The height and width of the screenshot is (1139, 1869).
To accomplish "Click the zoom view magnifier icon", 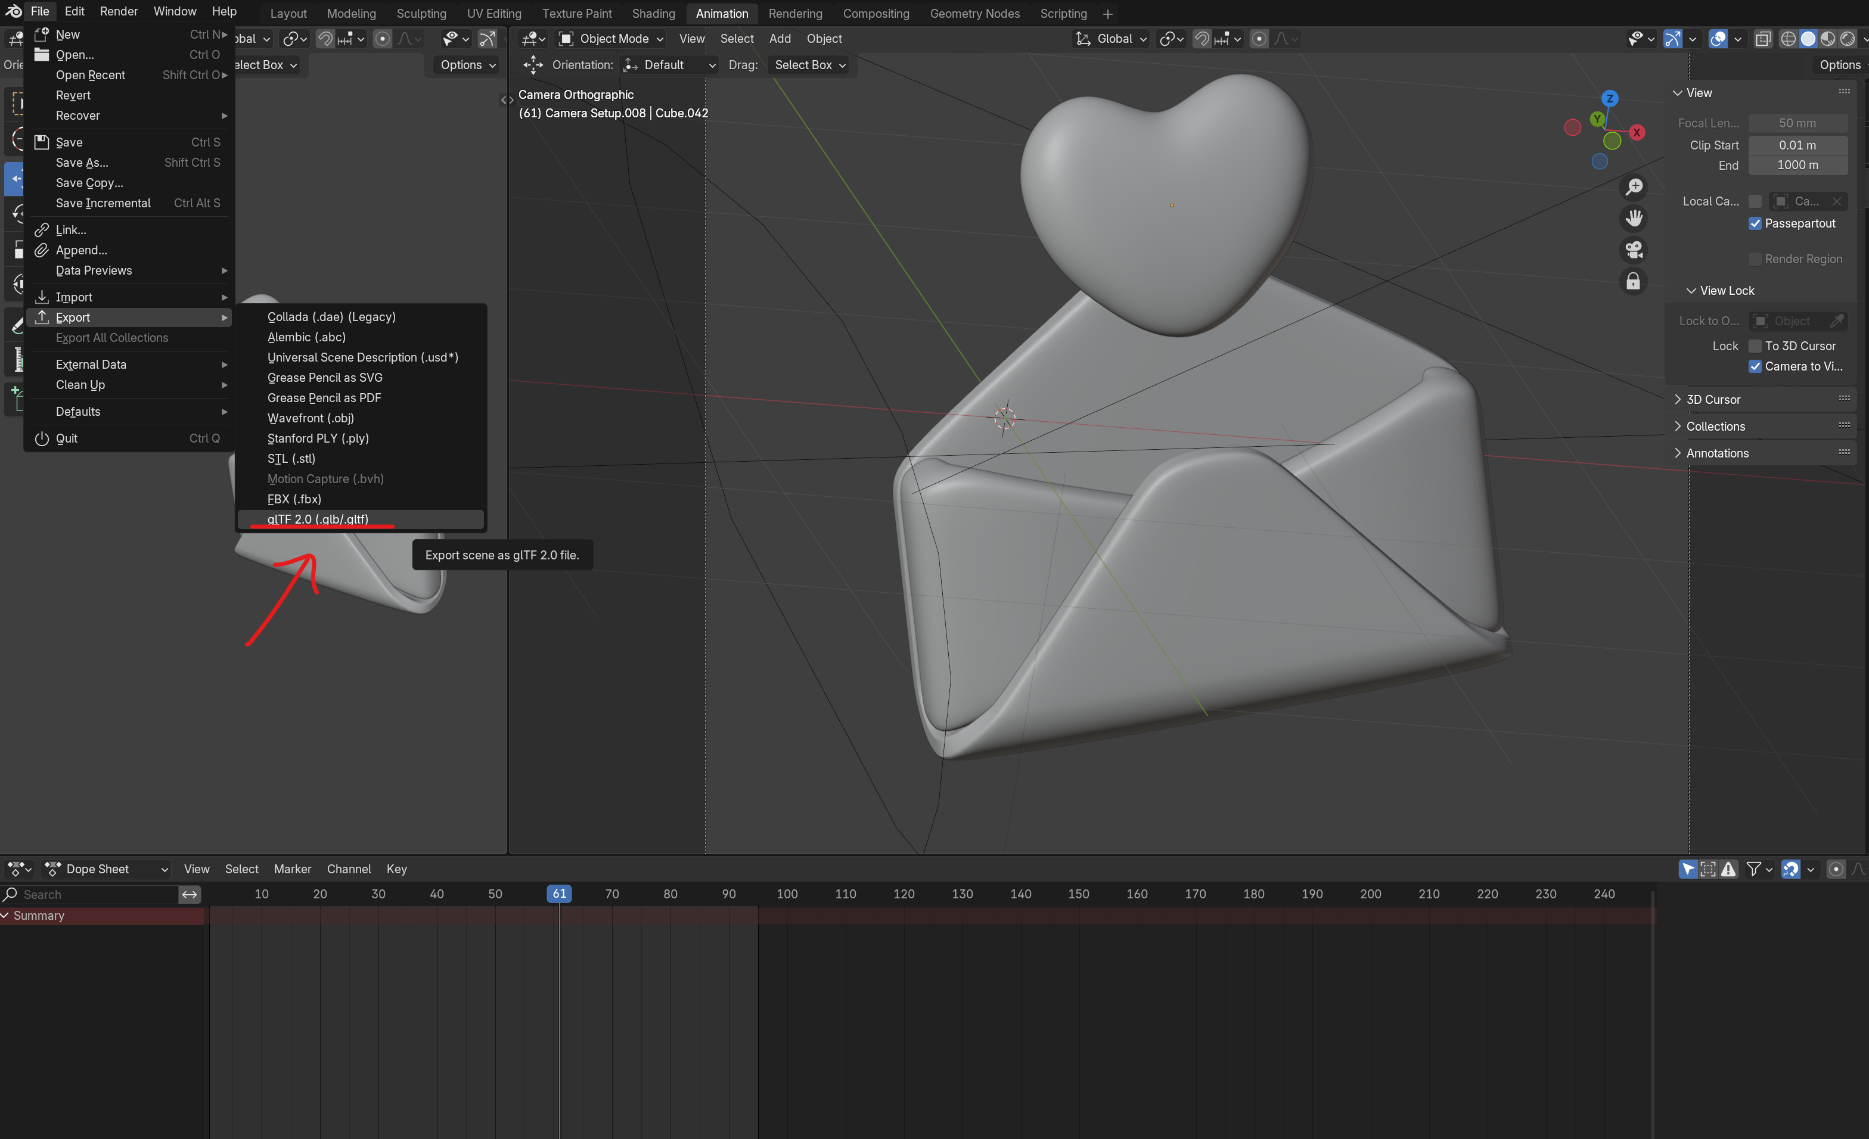I will click(x=1633, y=186).
